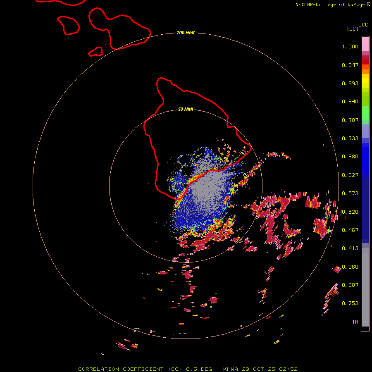Select the 0.680 legend value
This screenshot has height=372, width=372.
(x=350, y=157)
